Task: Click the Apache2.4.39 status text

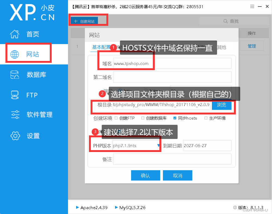Action: (x=94, y=207)
